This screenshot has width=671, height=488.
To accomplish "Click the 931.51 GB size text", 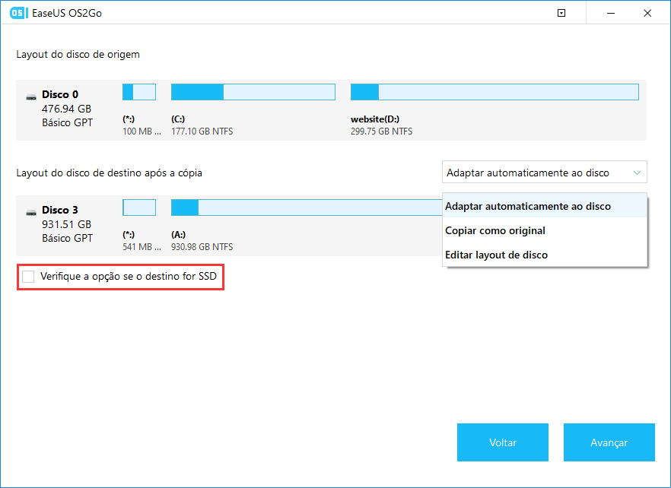I will [x=66, y=224].
